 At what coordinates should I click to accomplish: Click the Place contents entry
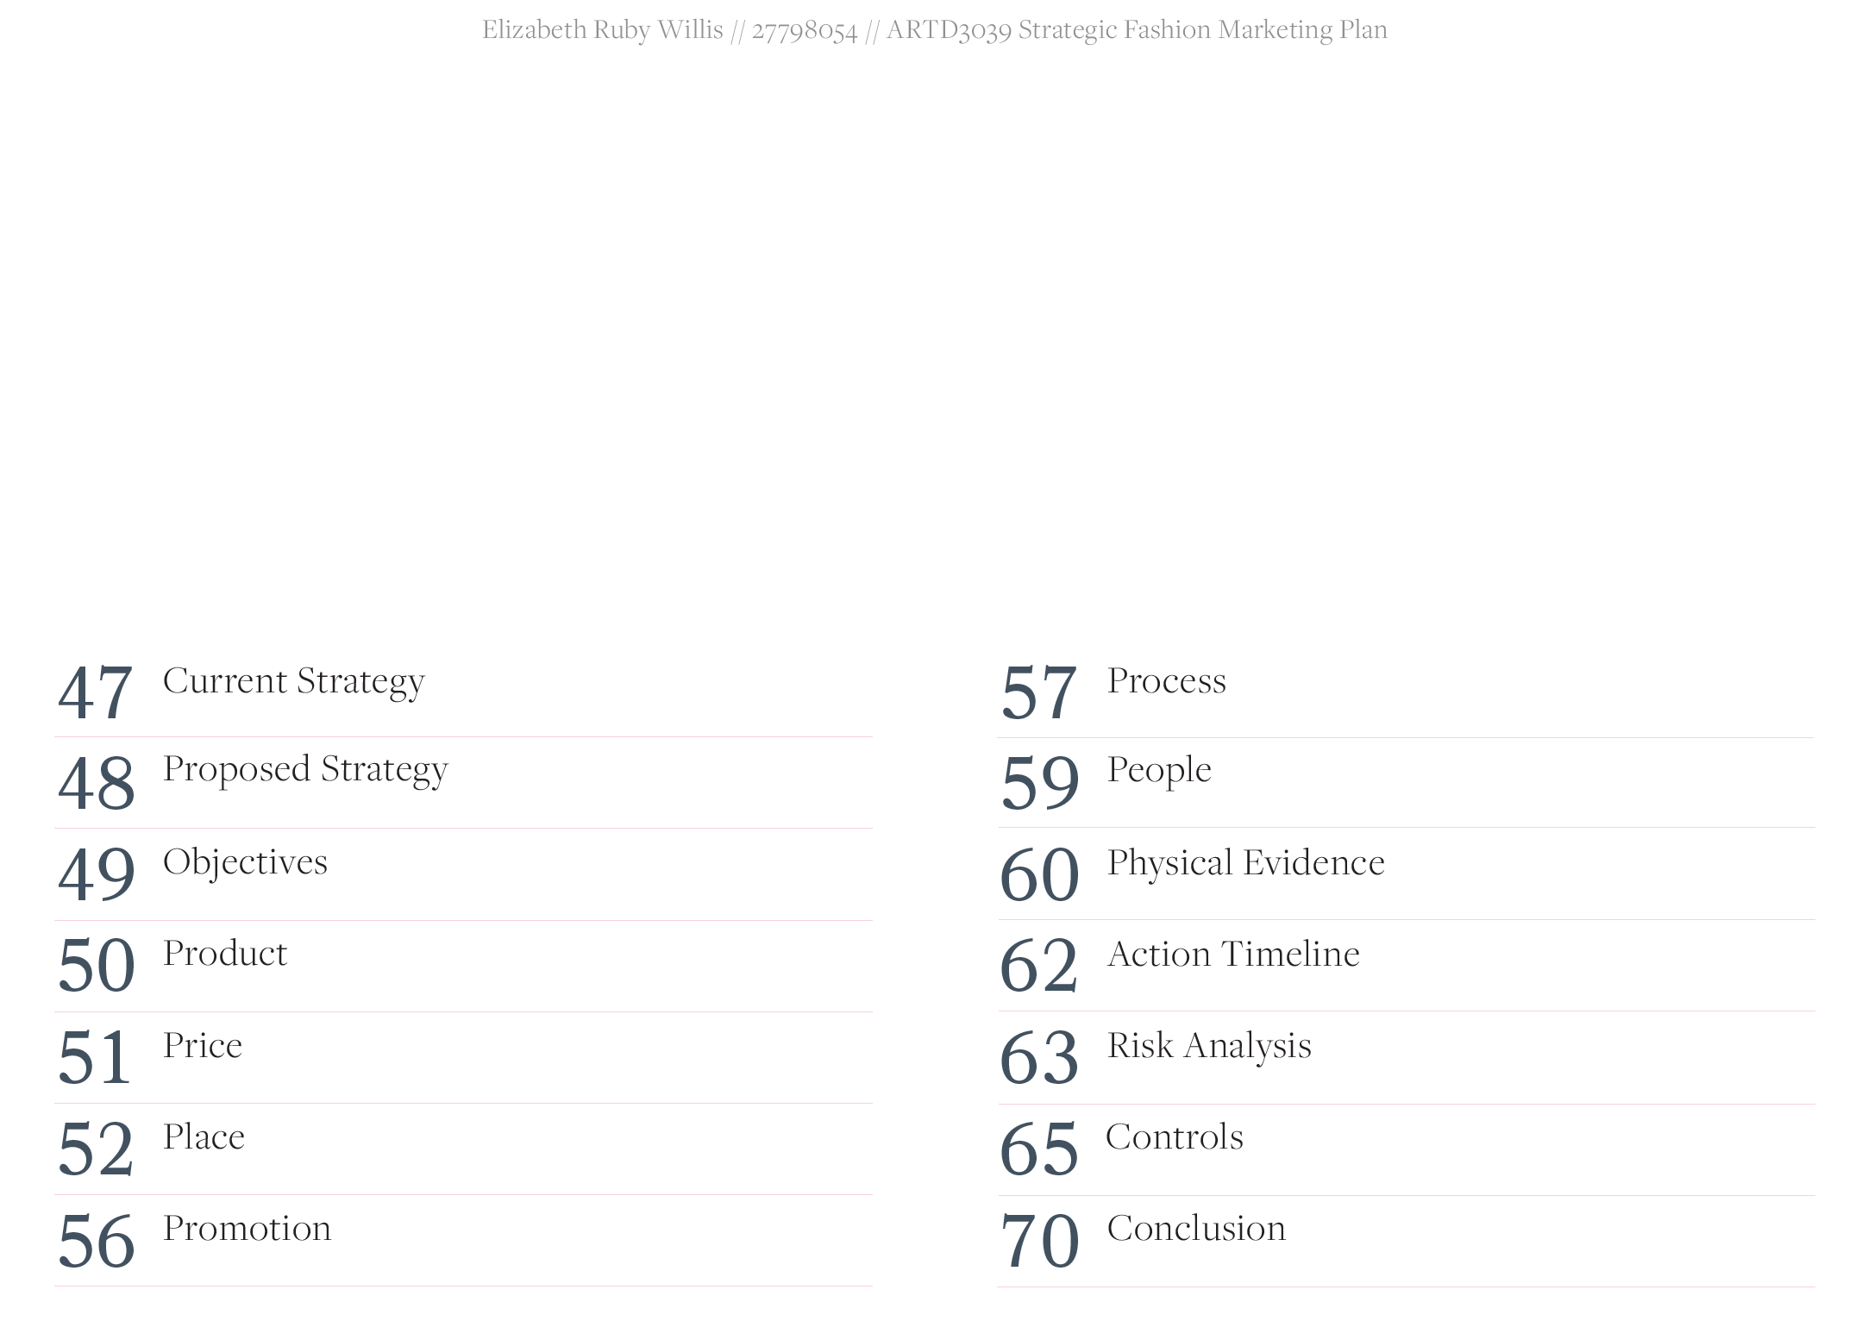tap(204, 1136)
